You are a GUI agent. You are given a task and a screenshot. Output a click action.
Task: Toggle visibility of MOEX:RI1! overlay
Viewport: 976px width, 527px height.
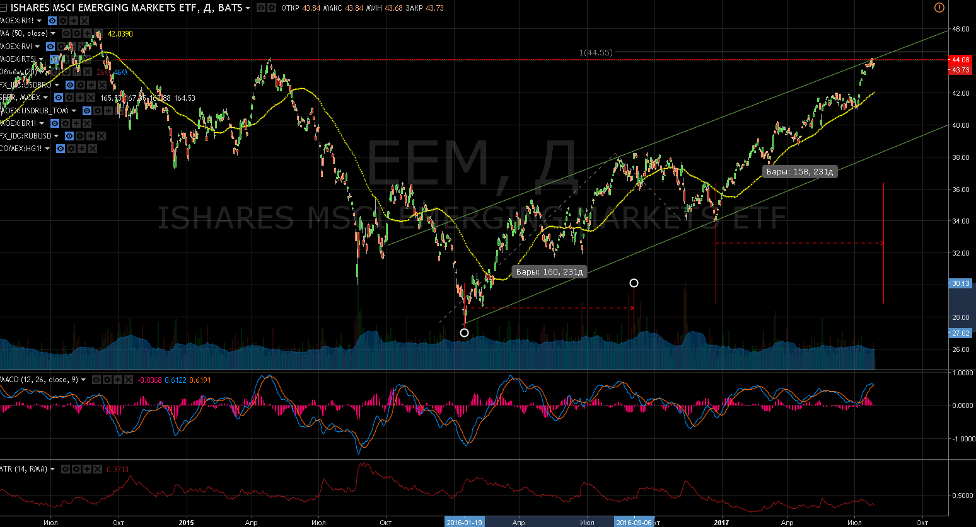pos(52,21)
